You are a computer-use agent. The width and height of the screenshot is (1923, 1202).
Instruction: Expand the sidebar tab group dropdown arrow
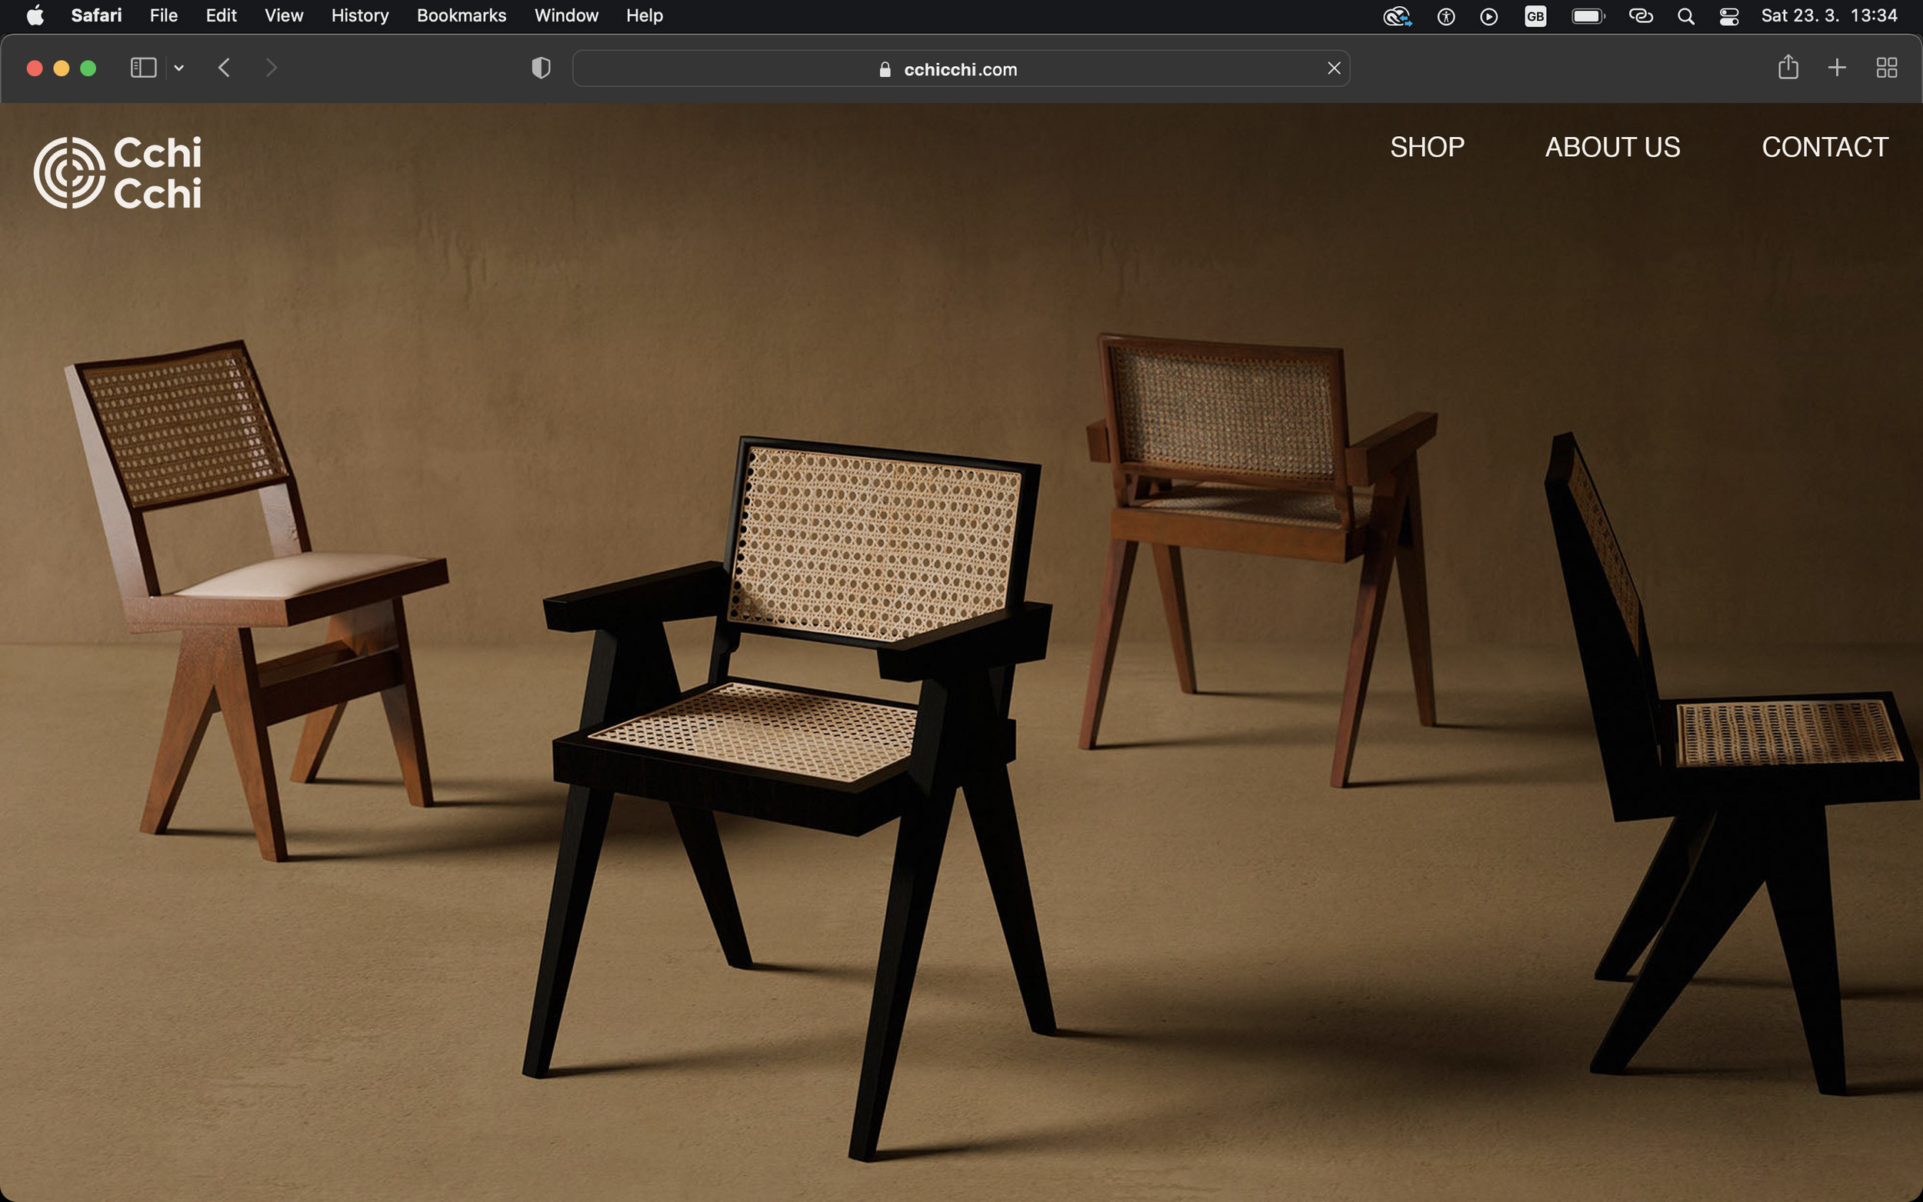click(x=179, y=68)
